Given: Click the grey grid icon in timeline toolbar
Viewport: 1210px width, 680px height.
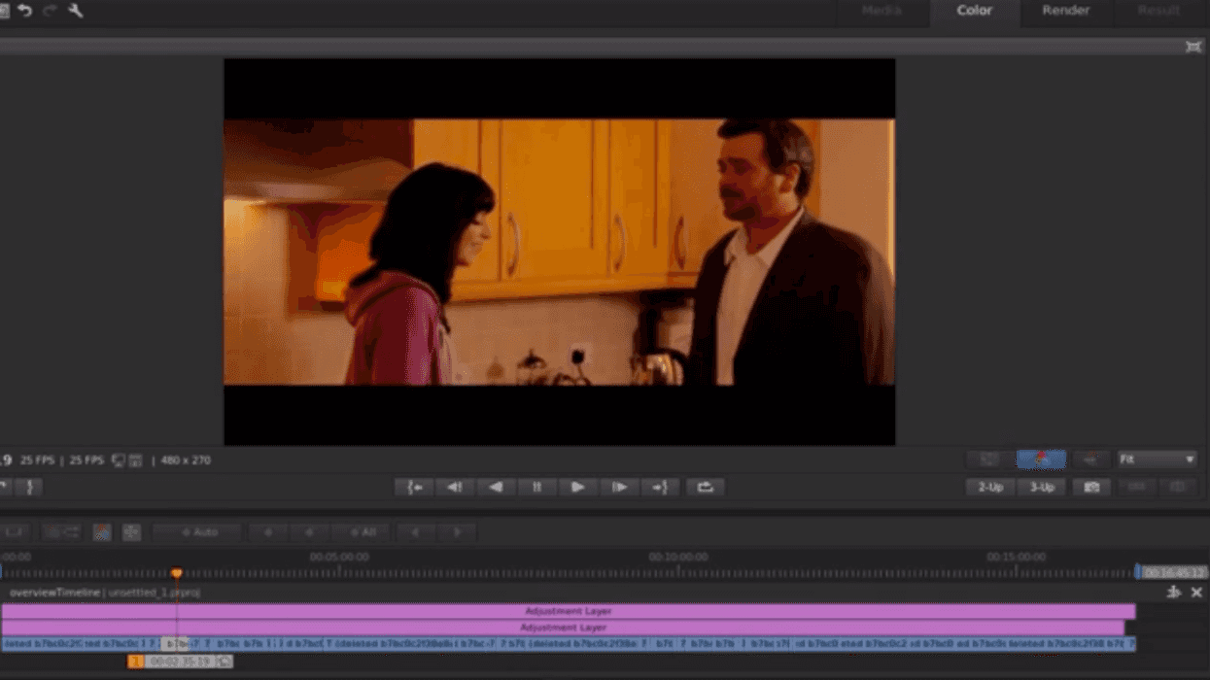Looking at the screenshot, I should point(131,532).
